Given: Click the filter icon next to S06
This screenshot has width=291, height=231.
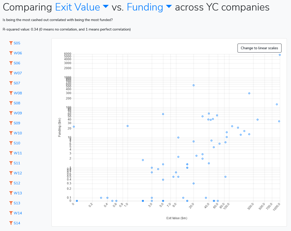Looking at the screenshot, I should [11, 63].
